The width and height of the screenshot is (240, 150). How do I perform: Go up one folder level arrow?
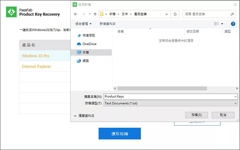click(x=95, y=14)
